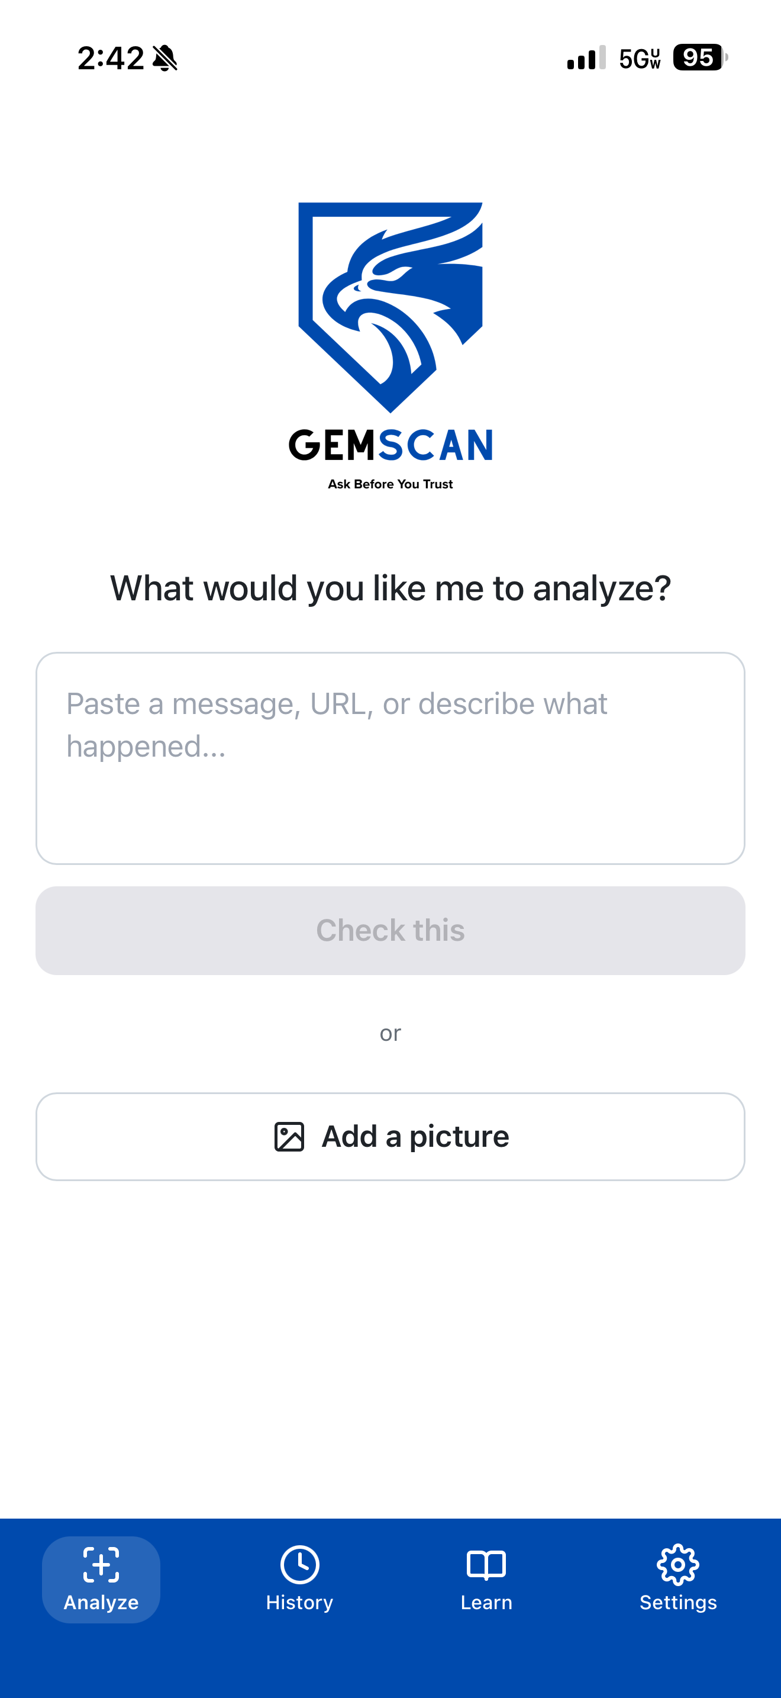Tap the clock time in status bar
Viewport: 781px width, 1698px height.
[x=111, y=58]
